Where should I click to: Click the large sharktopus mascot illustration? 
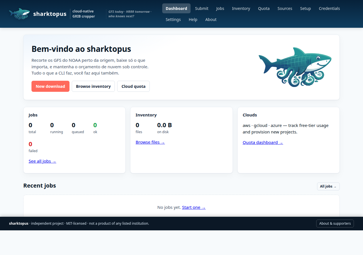295,67
